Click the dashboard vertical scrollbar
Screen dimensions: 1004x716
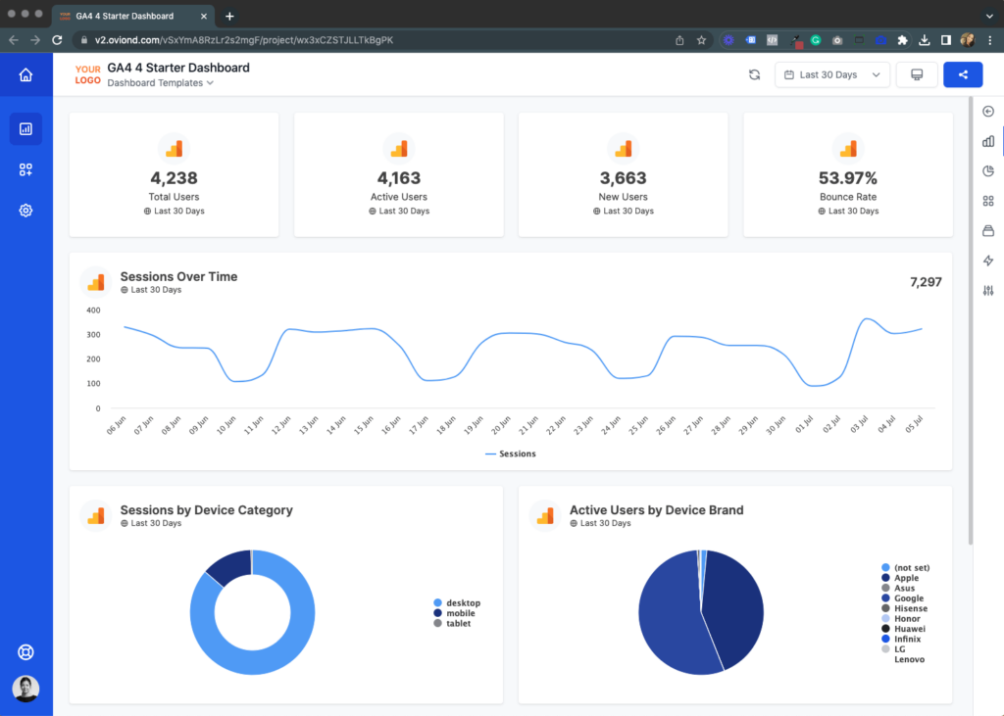point(971,320)
